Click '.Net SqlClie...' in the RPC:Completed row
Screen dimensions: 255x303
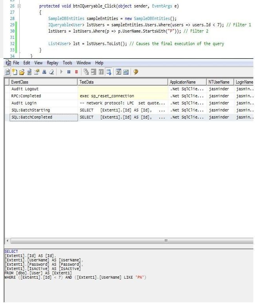point(187,96)
